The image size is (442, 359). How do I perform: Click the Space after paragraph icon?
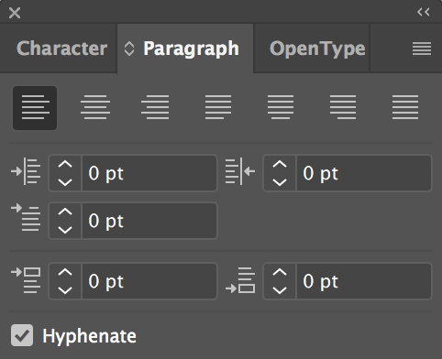(240, 280)
